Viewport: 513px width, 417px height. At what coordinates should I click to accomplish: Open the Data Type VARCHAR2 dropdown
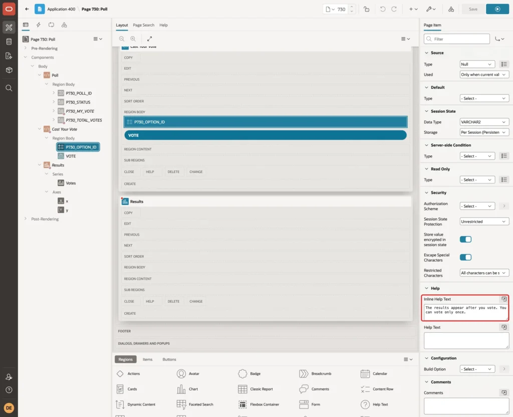tap(484, 122)
